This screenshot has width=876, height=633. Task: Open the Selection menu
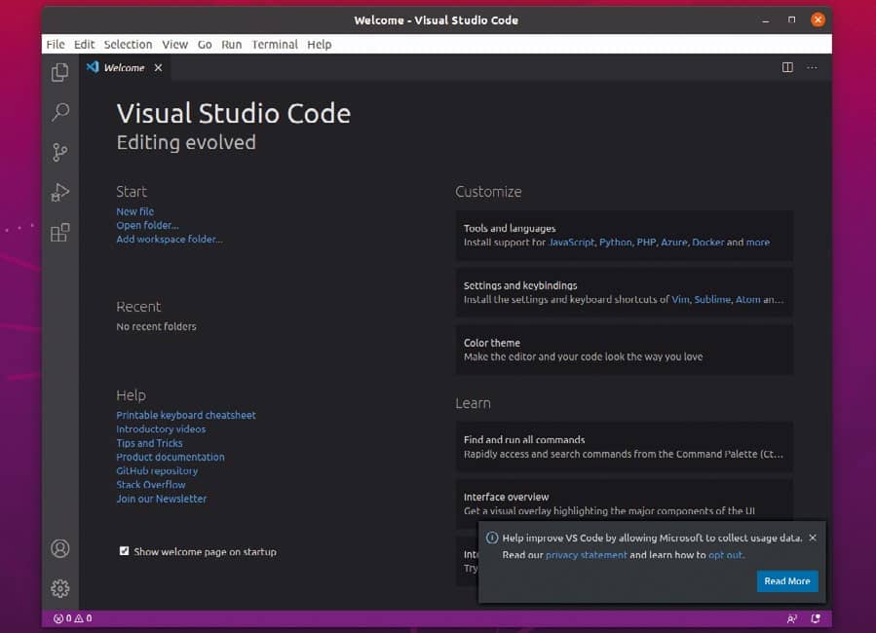[x=128, y=44]
